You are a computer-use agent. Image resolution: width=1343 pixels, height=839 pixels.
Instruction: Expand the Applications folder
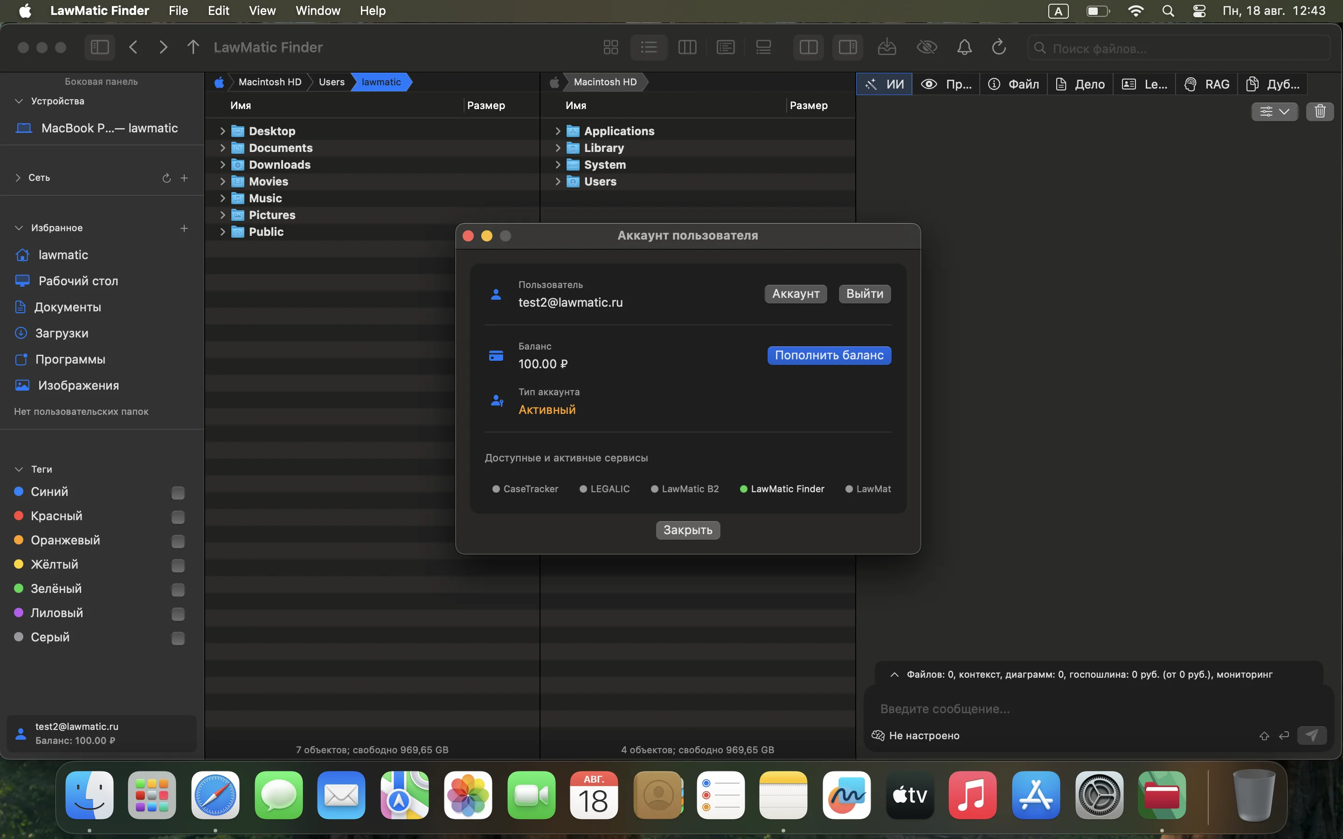coord(558,131)
